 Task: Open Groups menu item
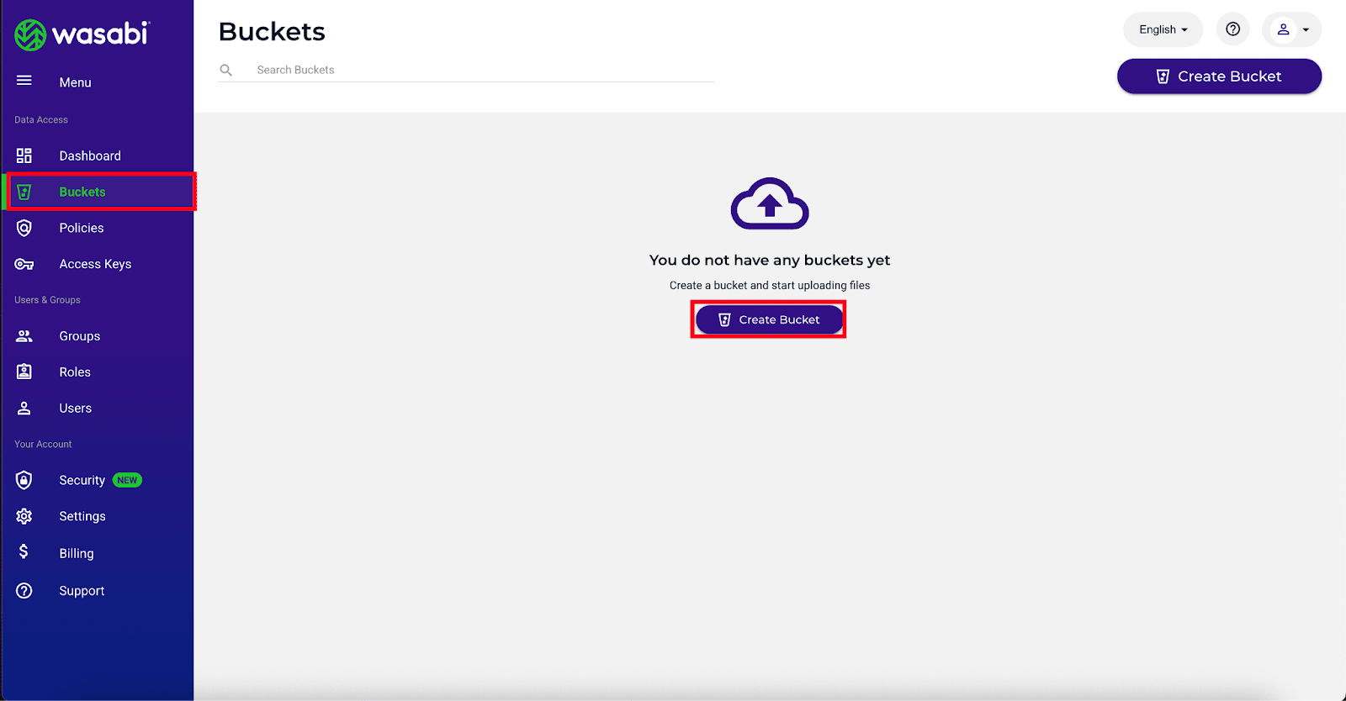coord(80,336)
